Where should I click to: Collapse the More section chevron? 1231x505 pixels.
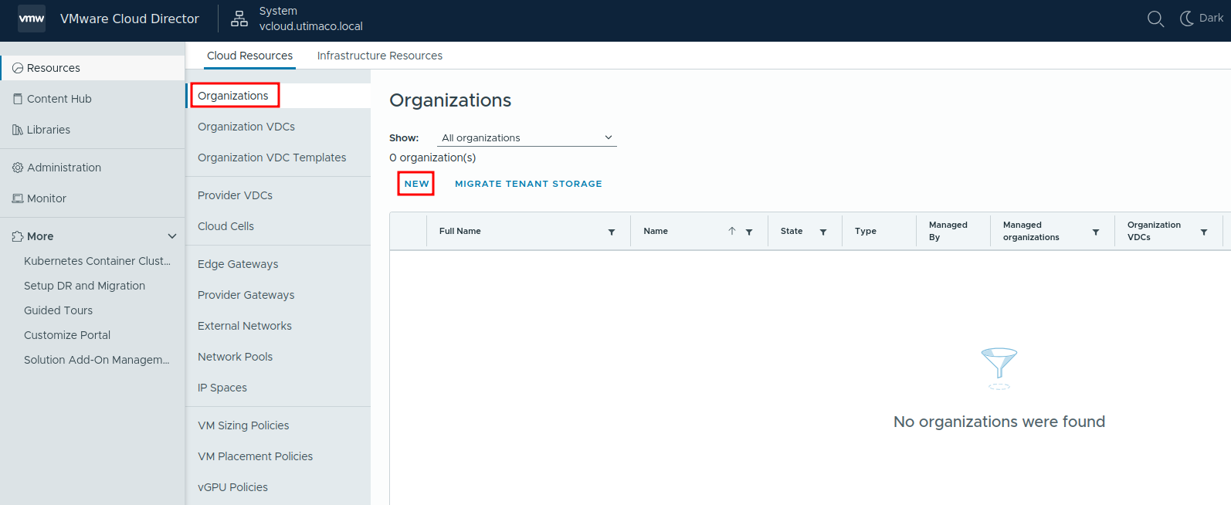point(172,236)
